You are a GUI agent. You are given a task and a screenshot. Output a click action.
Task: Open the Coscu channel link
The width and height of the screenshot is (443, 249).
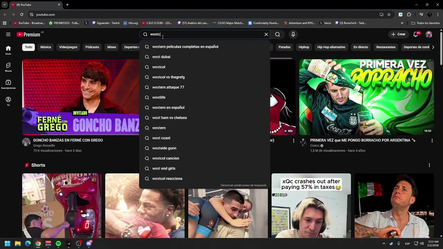click(x=315, y=146)
